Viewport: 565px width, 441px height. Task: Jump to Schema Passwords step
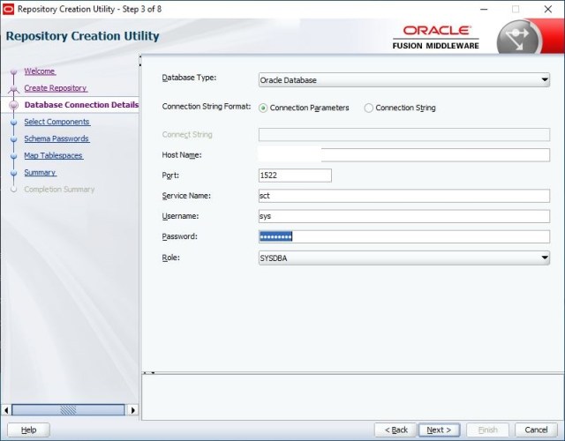click(56, 138)
